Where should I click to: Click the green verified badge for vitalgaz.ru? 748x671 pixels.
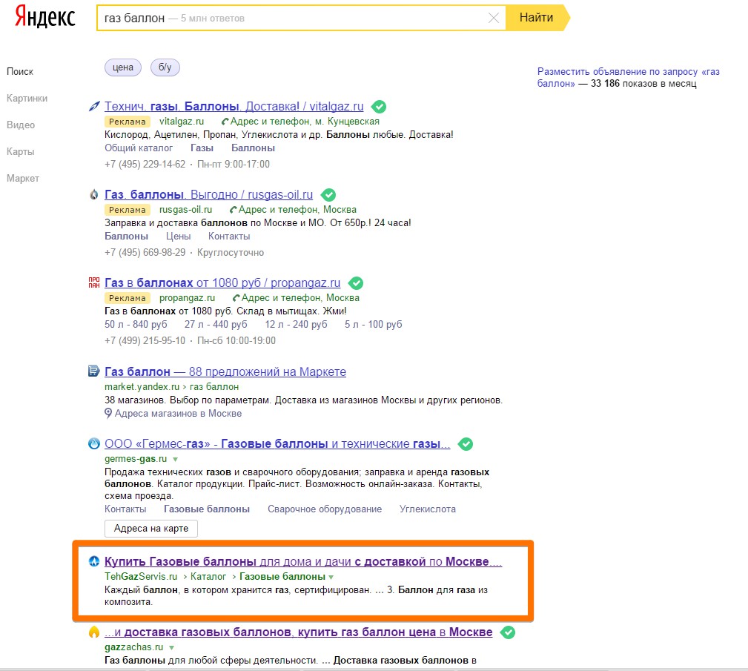pos(379,107)
